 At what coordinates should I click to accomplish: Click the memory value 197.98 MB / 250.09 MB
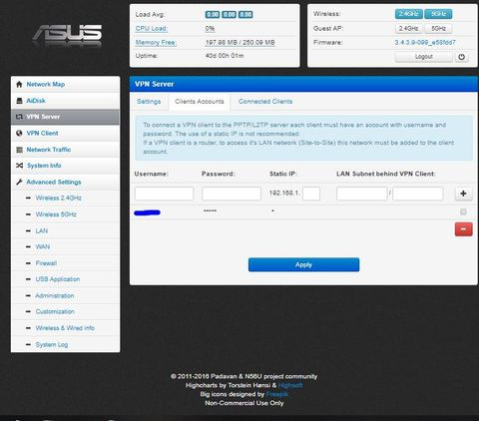tap(240, 43)
